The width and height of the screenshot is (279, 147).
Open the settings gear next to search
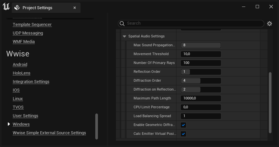tap(269, 24)
